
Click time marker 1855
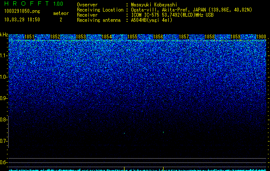(132, 37)
